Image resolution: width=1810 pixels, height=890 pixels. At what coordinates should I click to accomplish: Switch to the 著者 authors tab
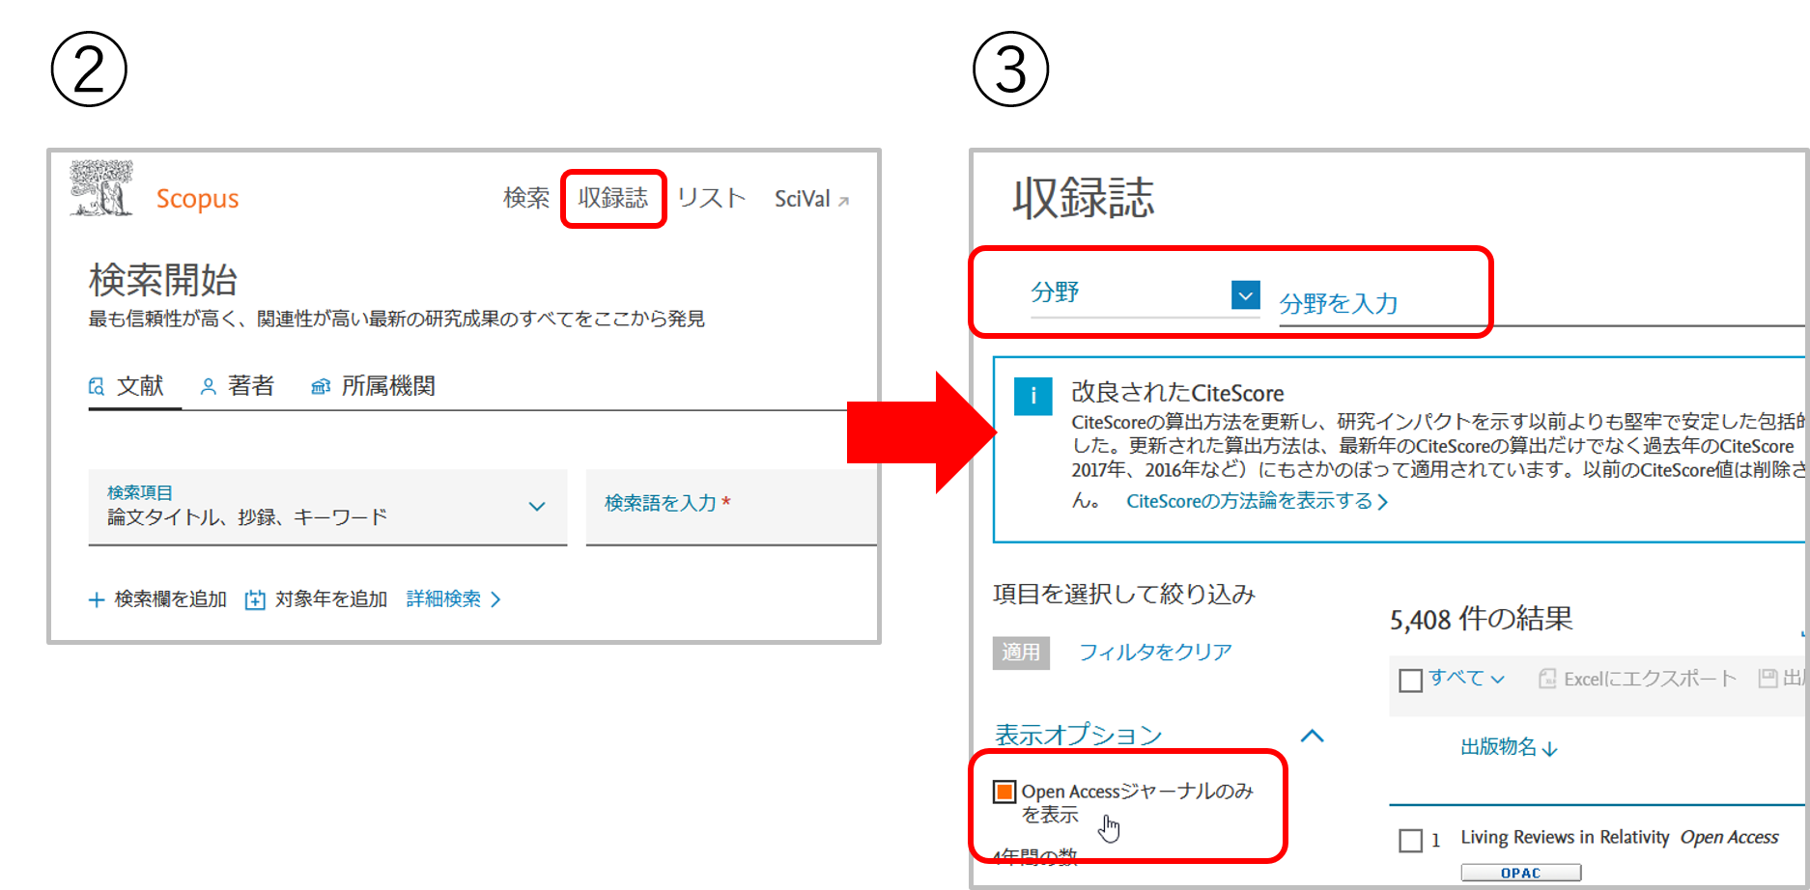[239, 386]
